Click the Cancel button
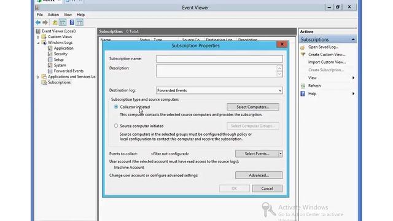Screen dimensions: 393x221 click(267, 188)
